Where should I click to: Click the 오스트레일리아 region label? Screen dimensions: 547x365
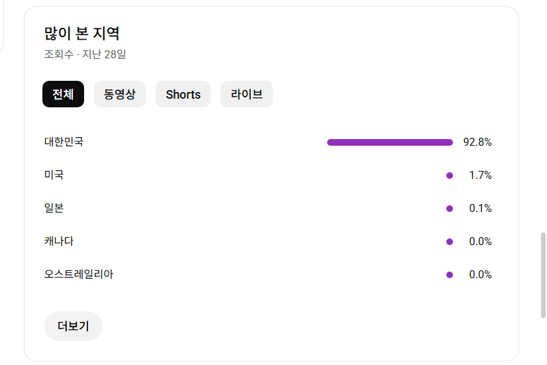point(78,274)
